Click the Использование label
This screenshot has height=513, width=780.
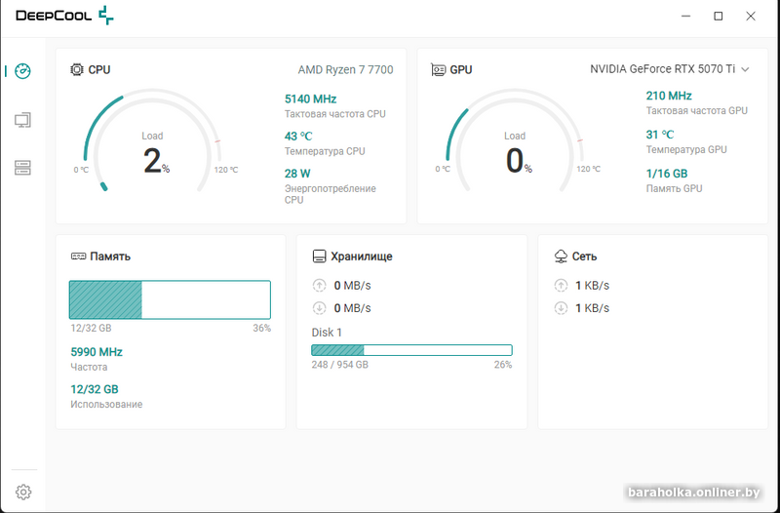pyautogui.click(x=106, y=405)
